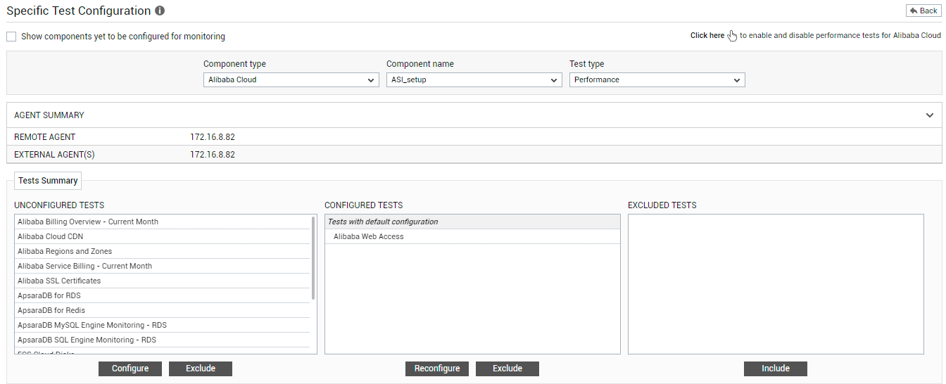Open the Component type dropdown

[x=291, y=80]
